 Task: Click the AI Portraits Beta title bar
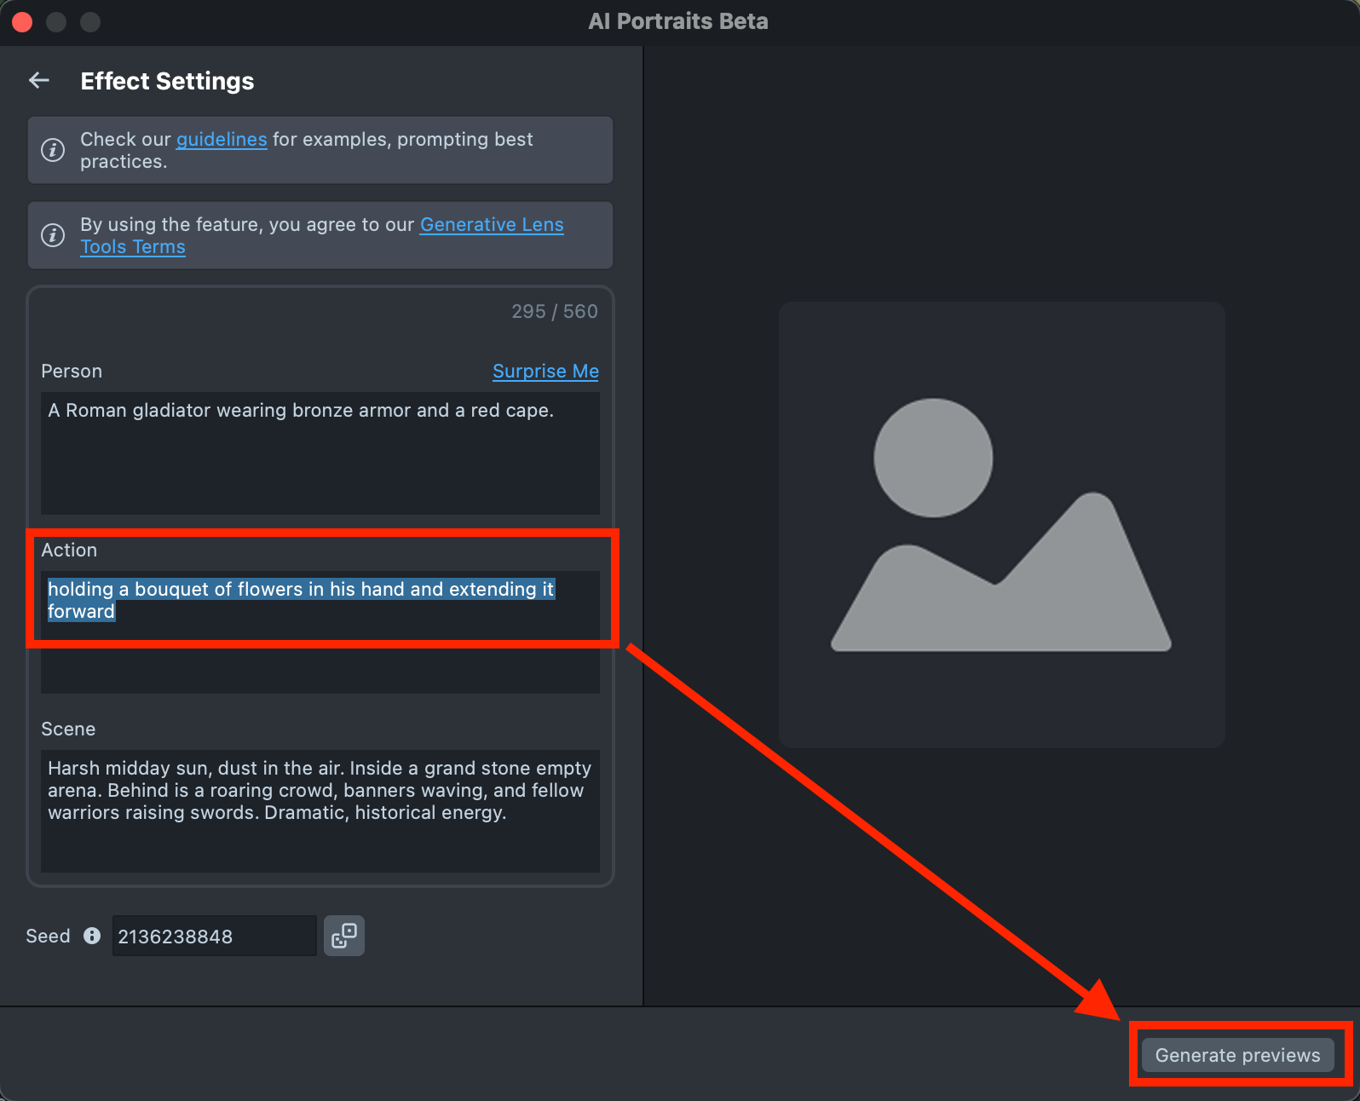pos(678,22)
